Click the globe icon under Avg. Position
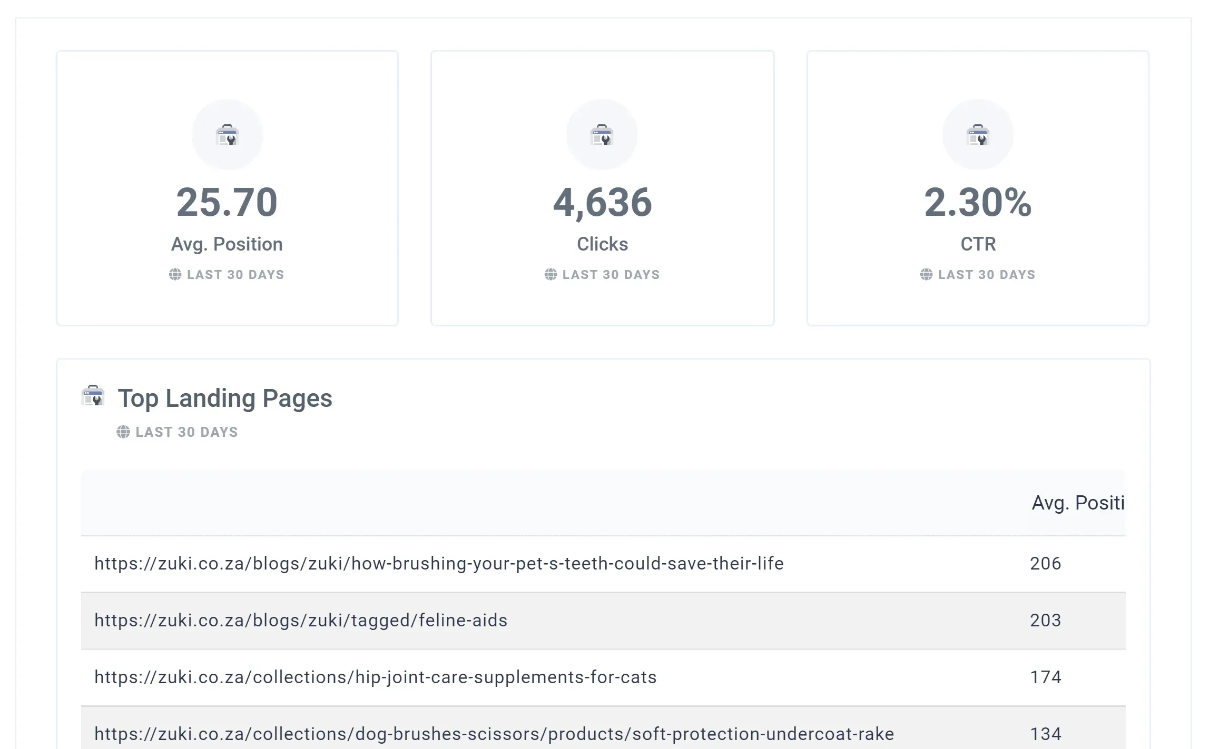This screenshot has height=749, width=1209. [x=175, y=274]
